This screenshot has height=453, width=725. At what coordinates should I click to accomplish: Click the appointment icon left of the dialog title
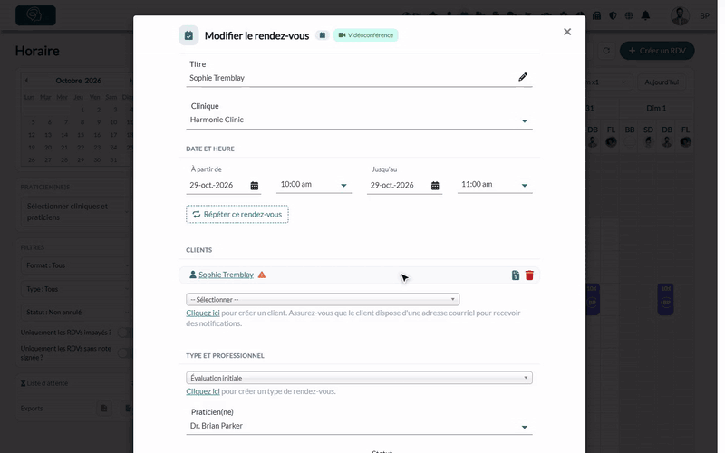point(188,35)
